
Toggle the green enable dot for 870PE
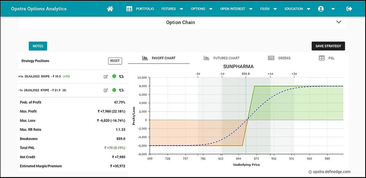(x=114, y=90)
